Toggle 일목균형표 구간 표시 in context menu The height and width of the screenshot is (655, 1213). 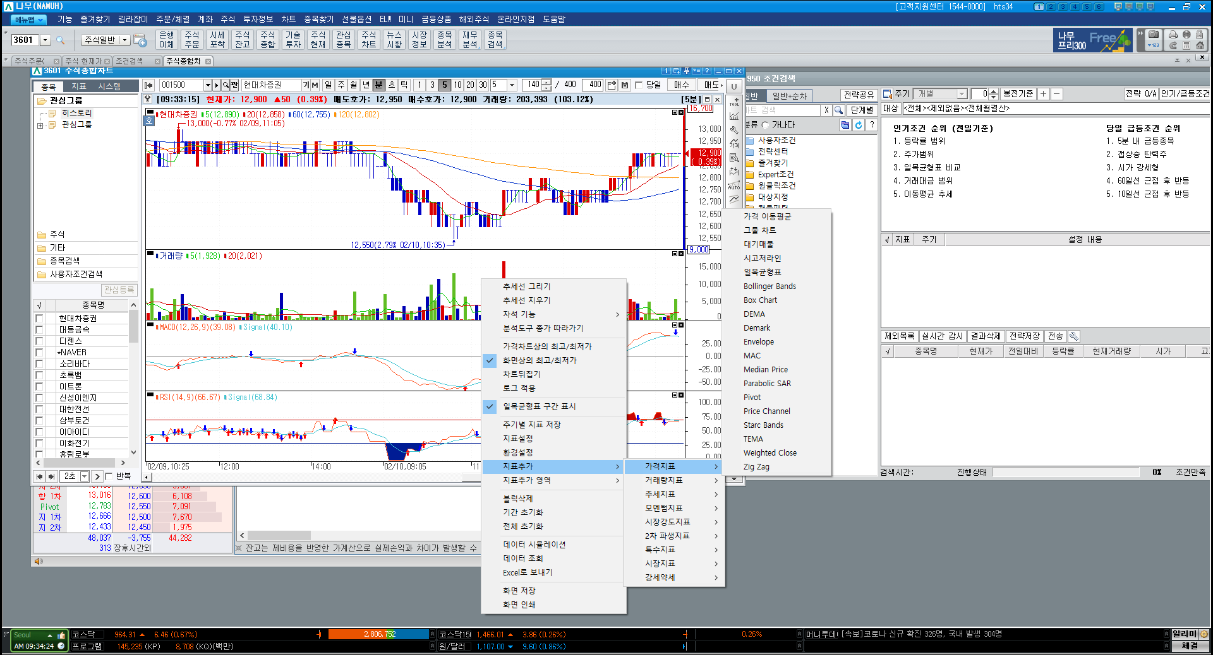coord(554,406)
